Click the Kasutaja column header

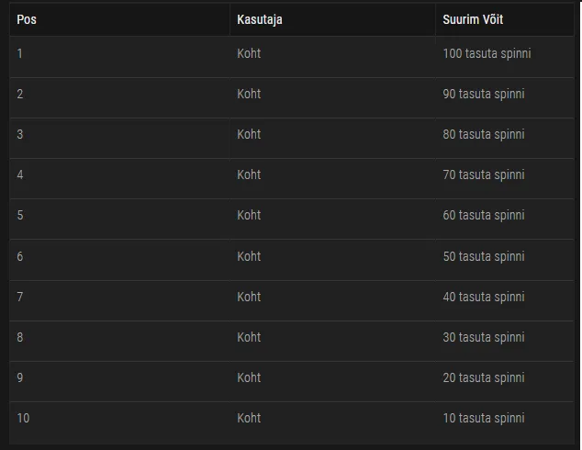tap(260, 19)
